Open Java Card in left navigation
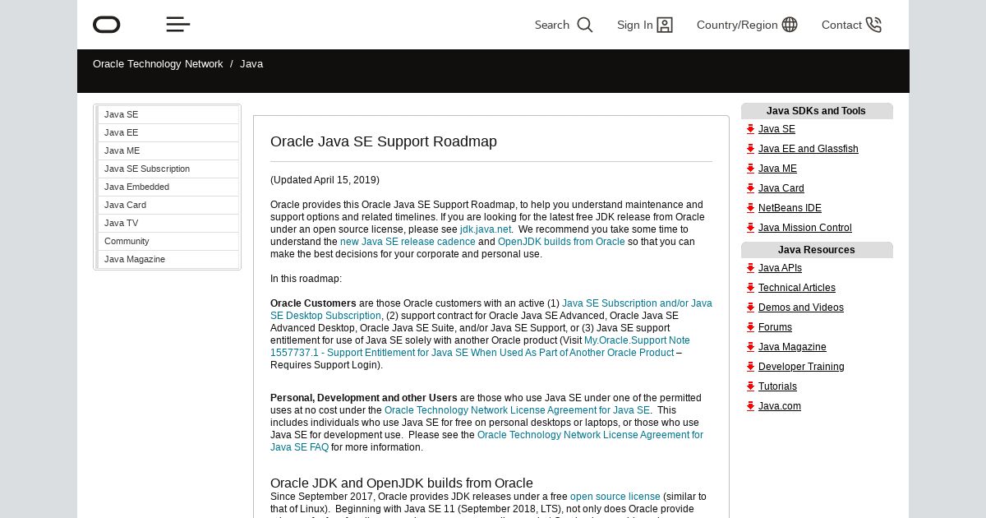This screenshot has height=518, width=986. [168, 205]
